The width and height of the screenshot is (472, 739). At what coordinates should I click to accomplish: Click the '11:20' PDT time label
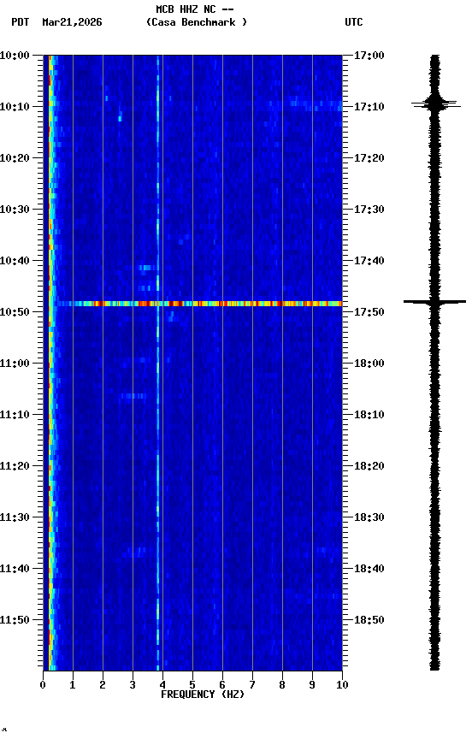[15, 467]
